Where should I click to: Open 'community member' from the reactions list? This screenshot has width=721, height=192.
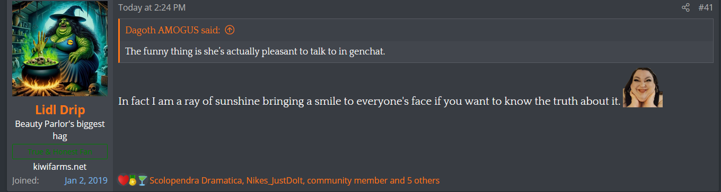pyautogui.click(x=347, y=180)
